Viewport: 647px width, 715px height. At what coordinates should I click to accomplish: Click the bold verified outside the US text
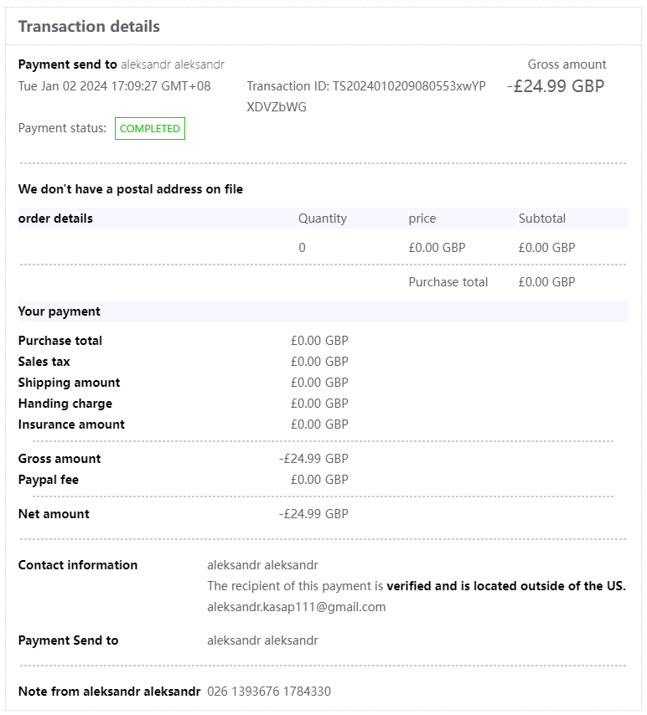point(506,586)
